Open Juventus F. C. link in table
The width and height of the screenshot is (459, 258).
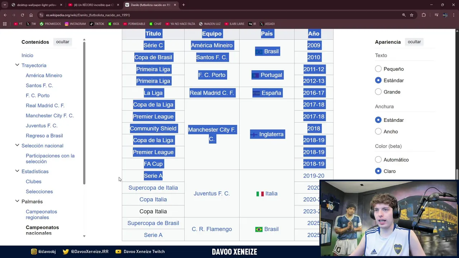click(x=212, y=193)
